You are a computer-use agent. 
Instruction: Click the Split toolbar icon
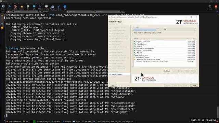pyautogui.click(x=34, y=7)
